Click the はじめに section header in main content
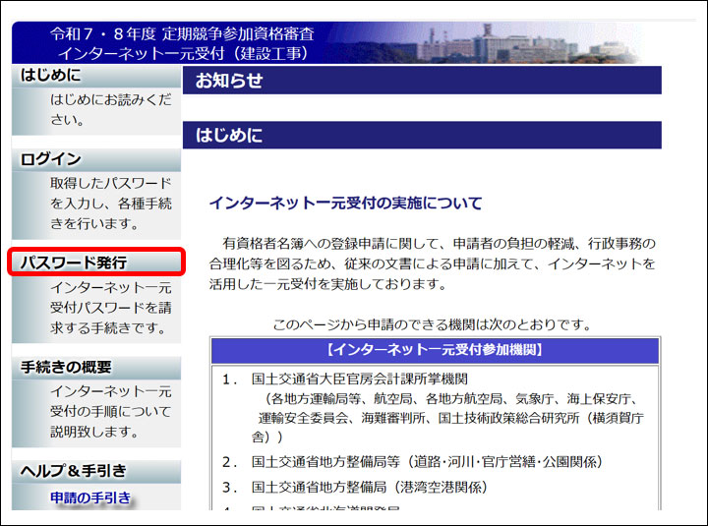This screenshot has height=526, width=708. [x=422, y=135]
